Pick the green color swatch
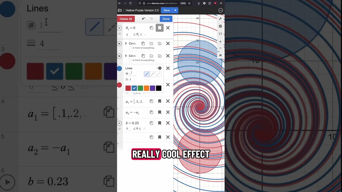The image size is (342, 192). coord(140,88)
